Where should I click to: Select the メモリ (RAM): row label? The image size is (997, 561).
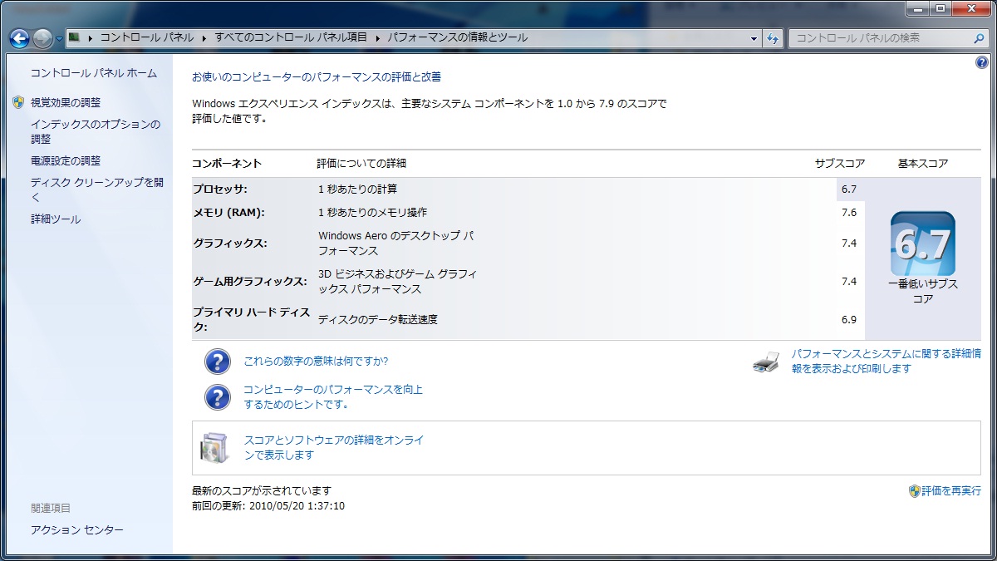[228, 212]
